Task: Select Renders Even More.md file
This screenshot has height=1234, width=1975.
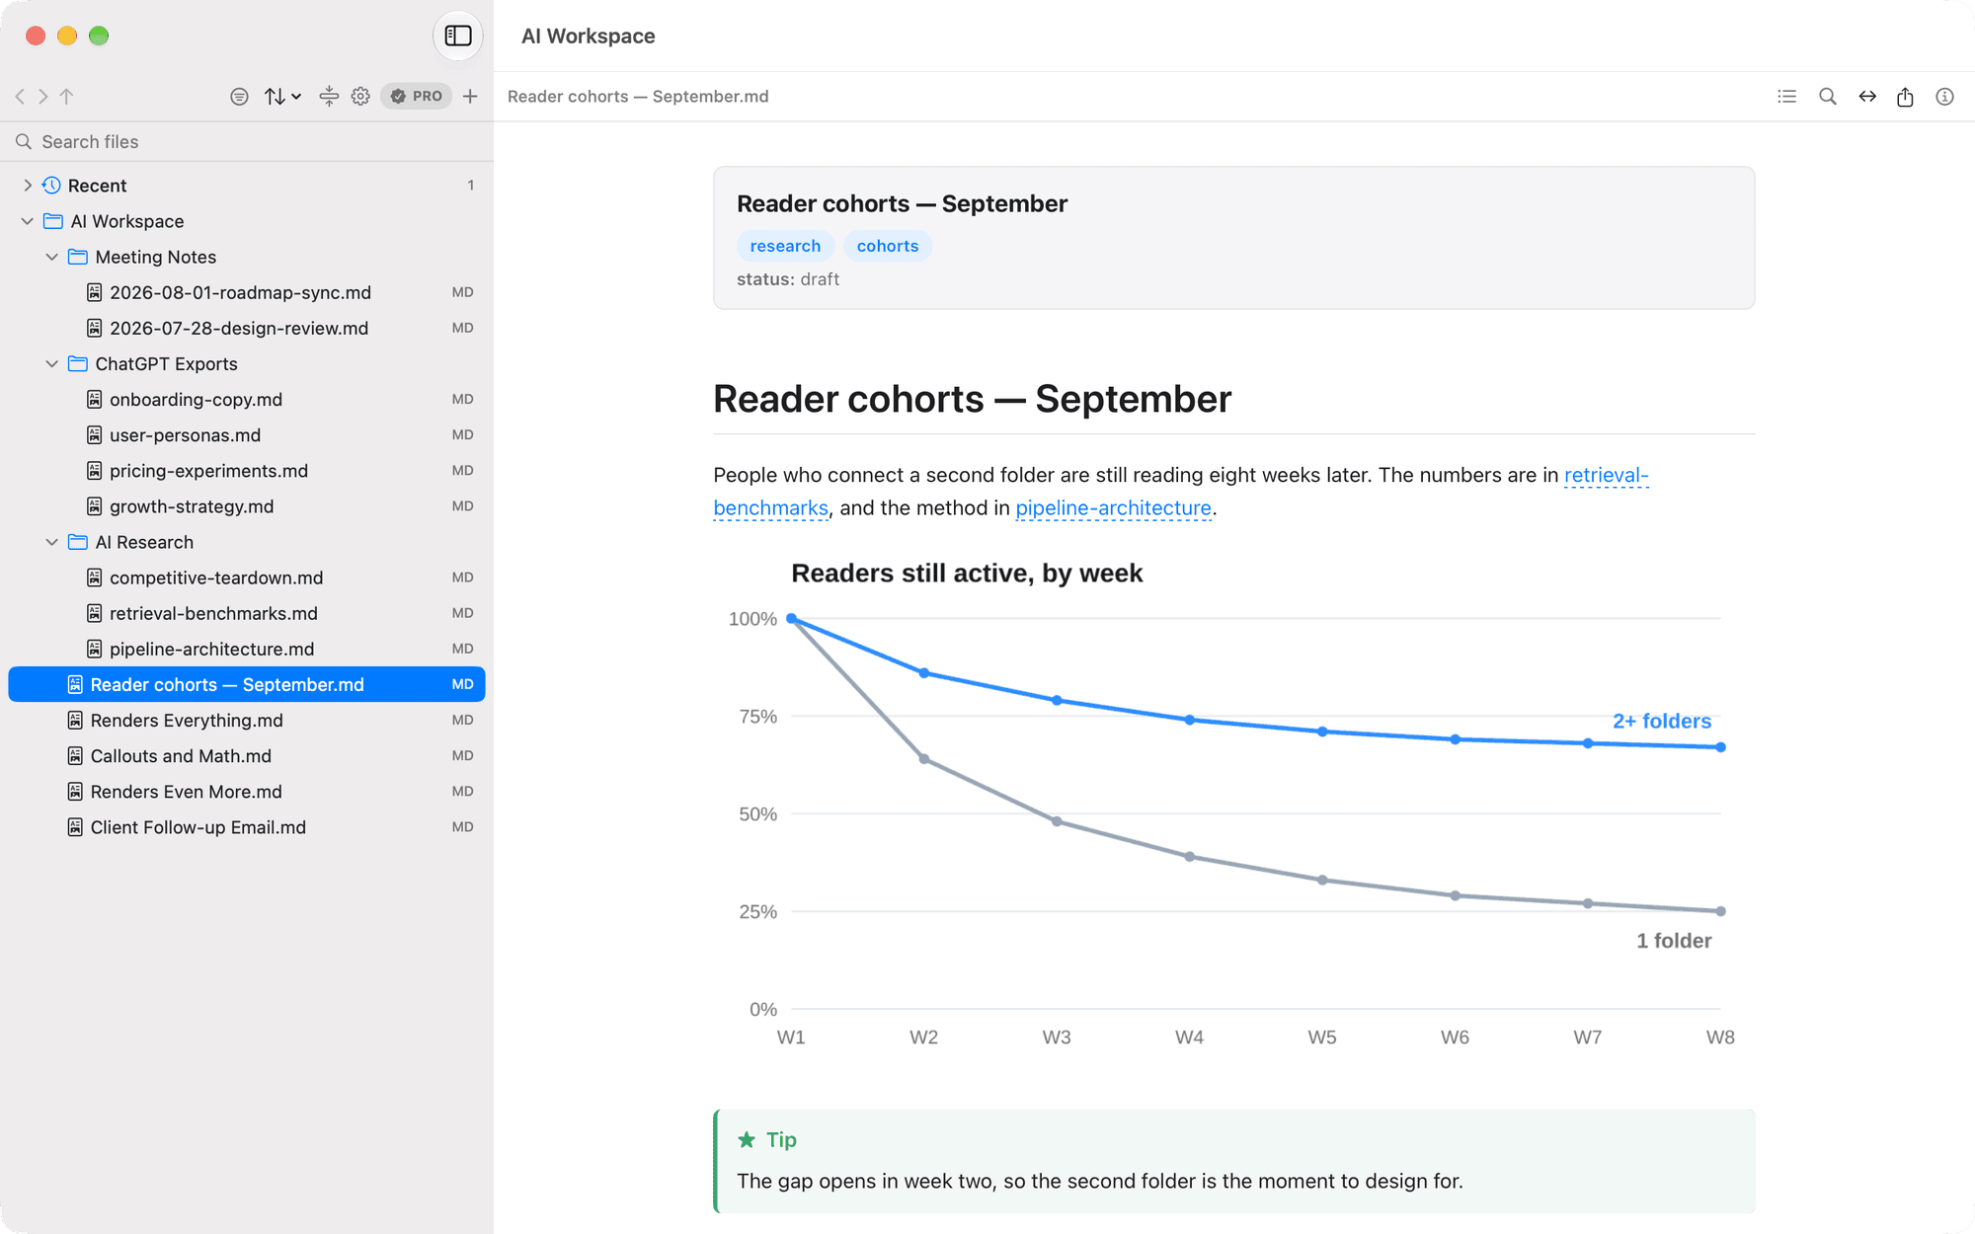Action: [247, 792]
